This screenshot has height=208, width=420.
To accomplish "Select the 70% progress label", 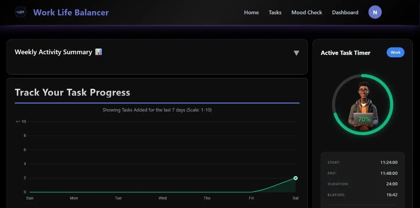I will 364,119.
